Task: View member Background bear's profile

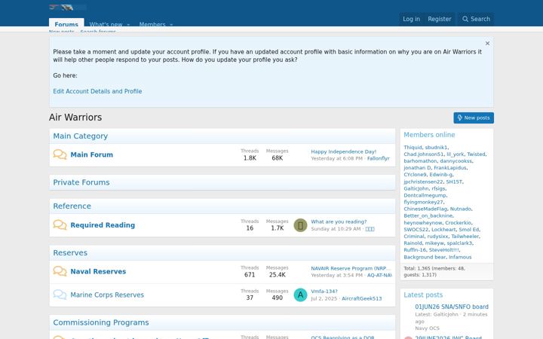Action: click(425, 257)
